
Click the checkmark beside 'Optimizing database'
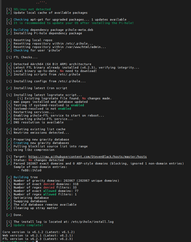click(x=9, y=198)
